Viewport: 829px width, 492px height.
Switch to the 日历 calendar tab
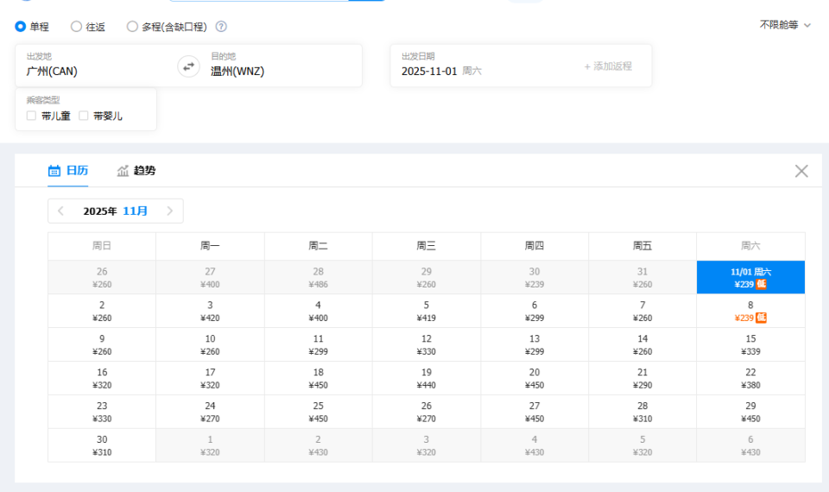click(67, 171)
